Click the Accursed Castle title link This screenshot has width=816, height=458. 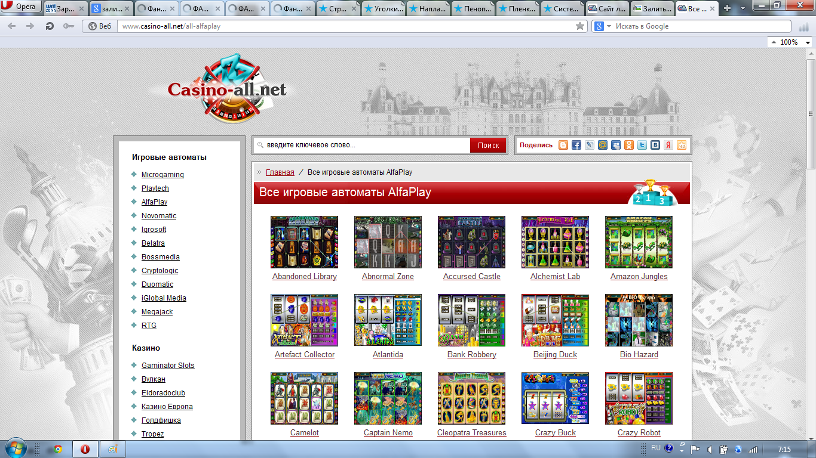(472, 277)
